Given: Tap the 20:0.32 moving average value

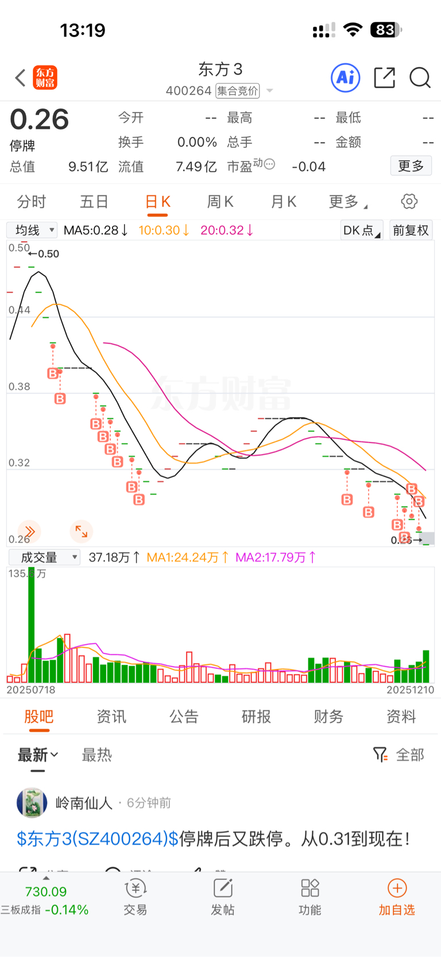Looking at the screenshot, I should point(227,230).
